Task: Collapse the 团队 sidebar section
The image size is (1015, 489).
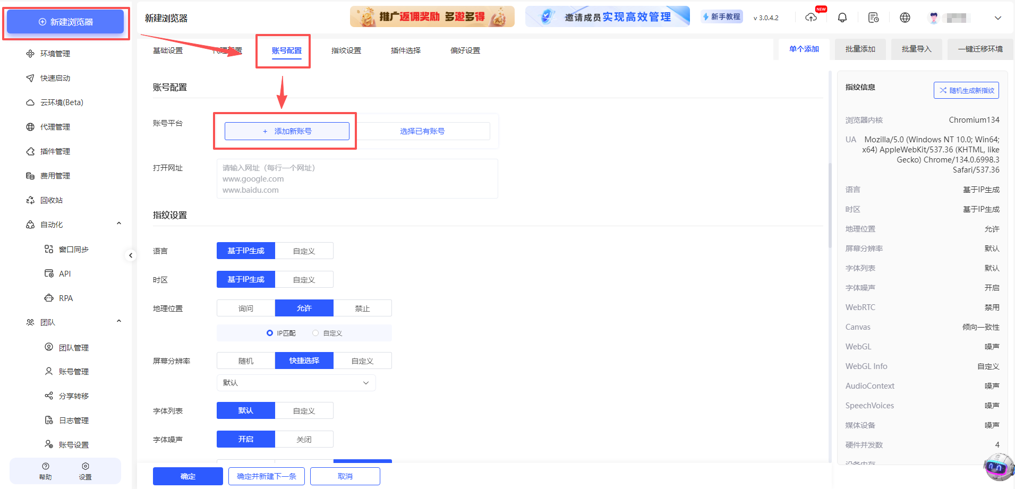Action: coord(119,321)
